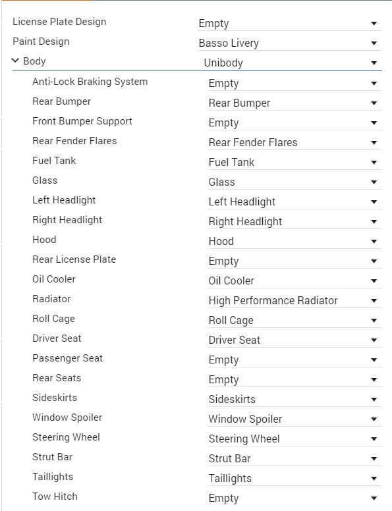This screenshot has height=511, width=392.
Task: Click the Tow Hitch dropdown arrow
Action: pyautogui.click(x=374, y=498)
